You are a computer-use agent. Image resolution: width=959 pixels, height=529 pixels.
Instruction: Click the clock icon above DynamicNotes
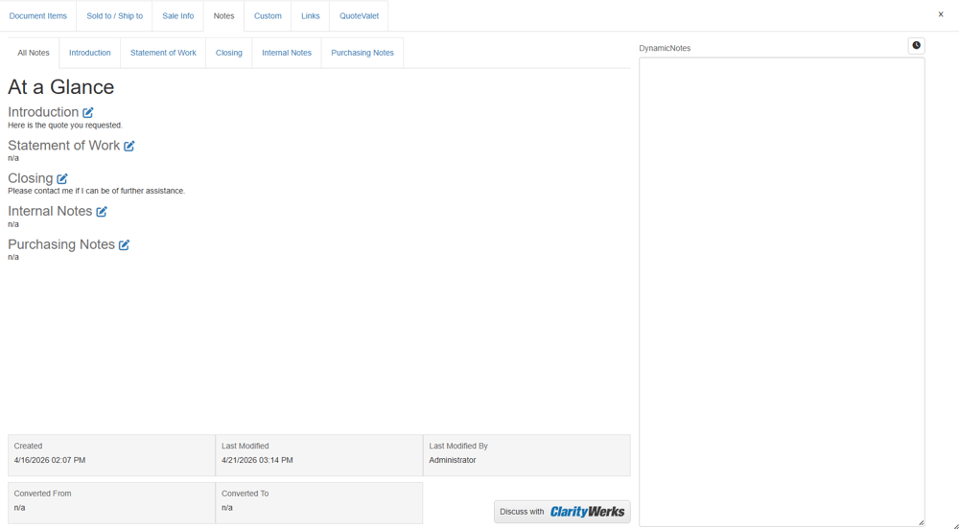916,46
